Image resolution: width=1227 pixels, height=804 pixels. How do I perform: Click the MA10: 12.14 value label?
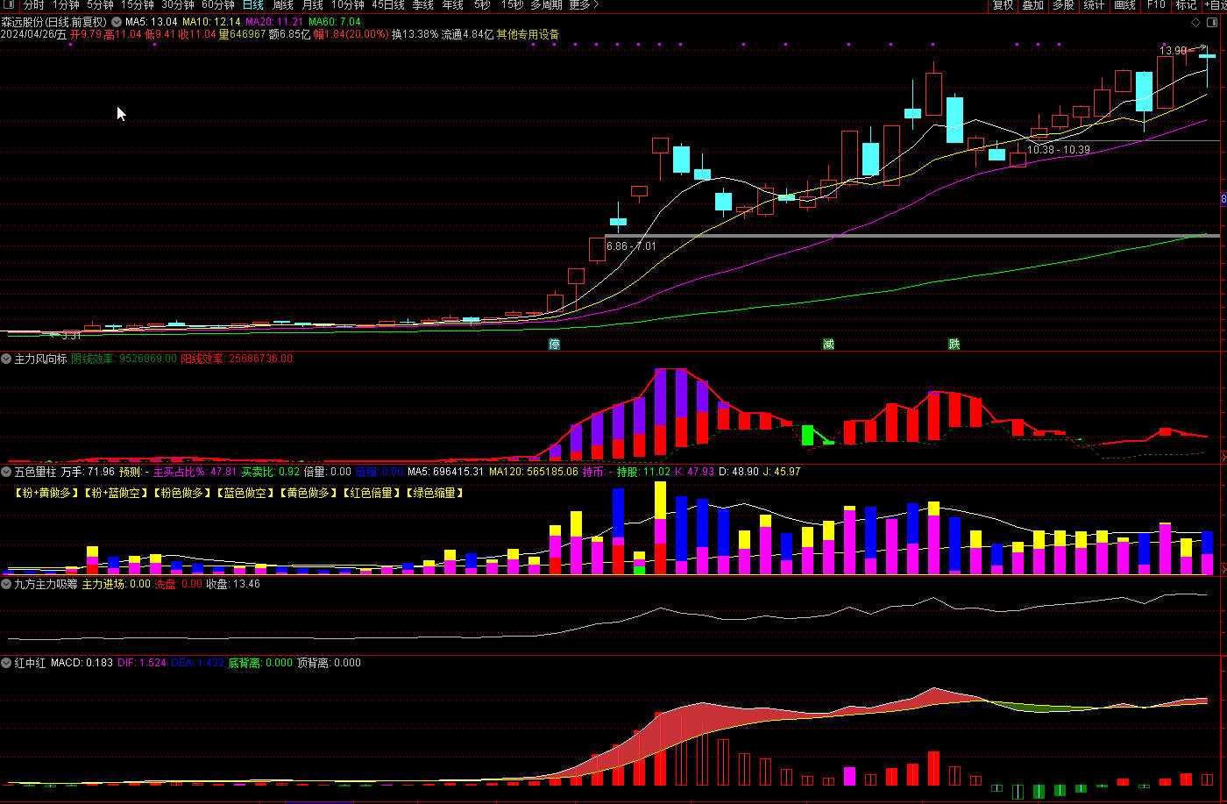[211, 21]
